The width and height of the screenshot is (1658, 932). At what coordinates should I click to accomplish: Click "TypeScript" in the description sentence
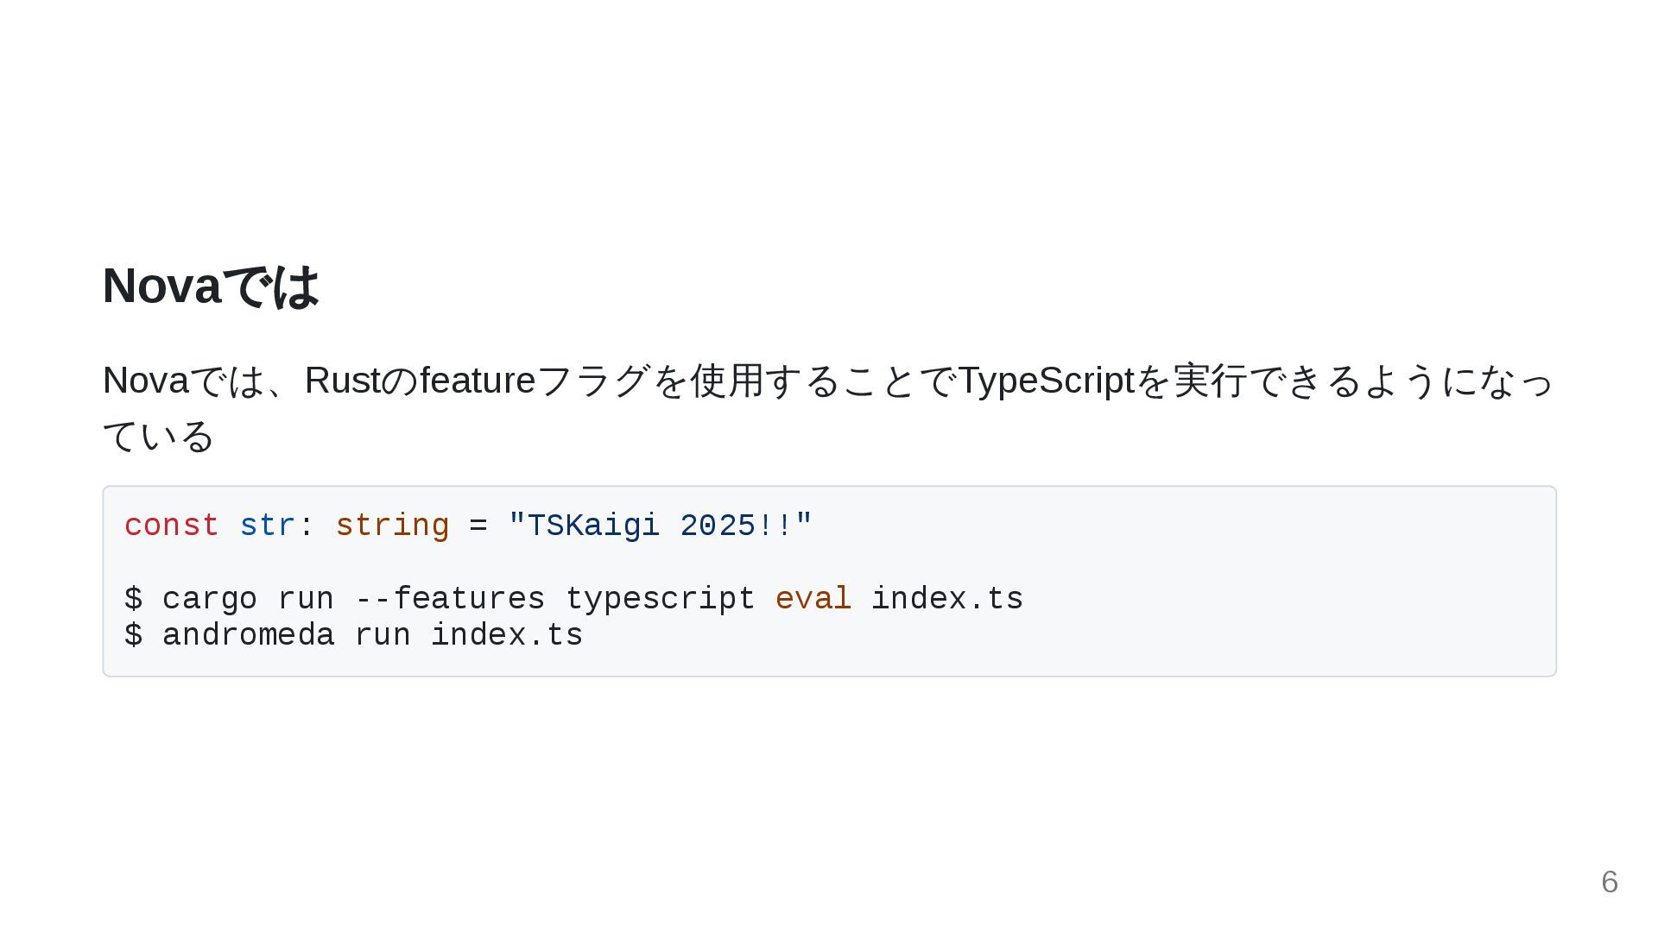tap(1046, 381)
